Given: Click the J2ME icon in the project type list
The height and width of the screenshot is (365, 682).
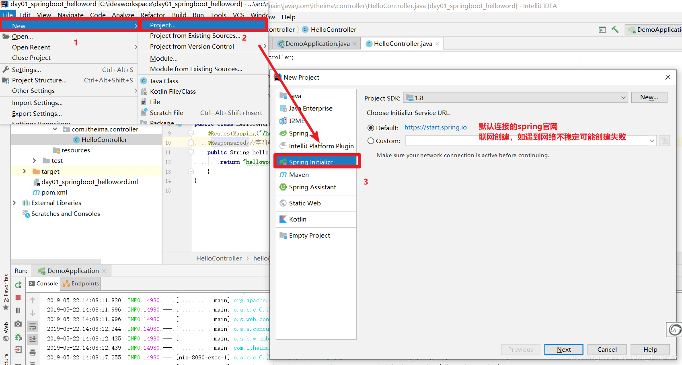Looking at the screenshot, I should pyautogui.click(x=283, y=121).
